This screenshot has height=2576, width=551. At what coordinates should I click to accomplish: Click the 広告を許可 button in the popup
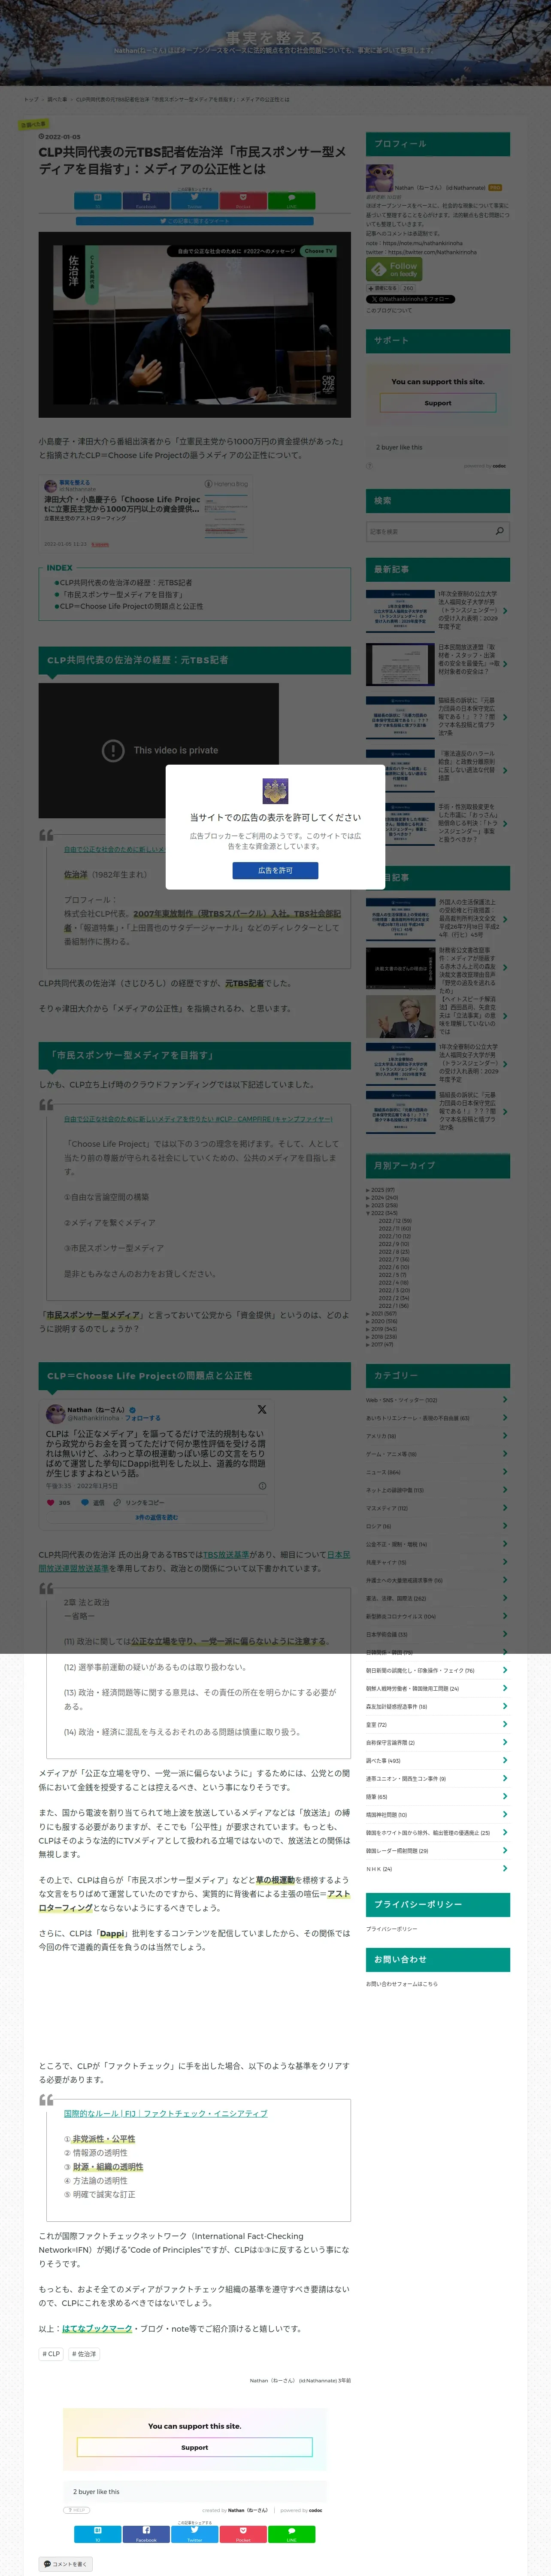[275, 870]
